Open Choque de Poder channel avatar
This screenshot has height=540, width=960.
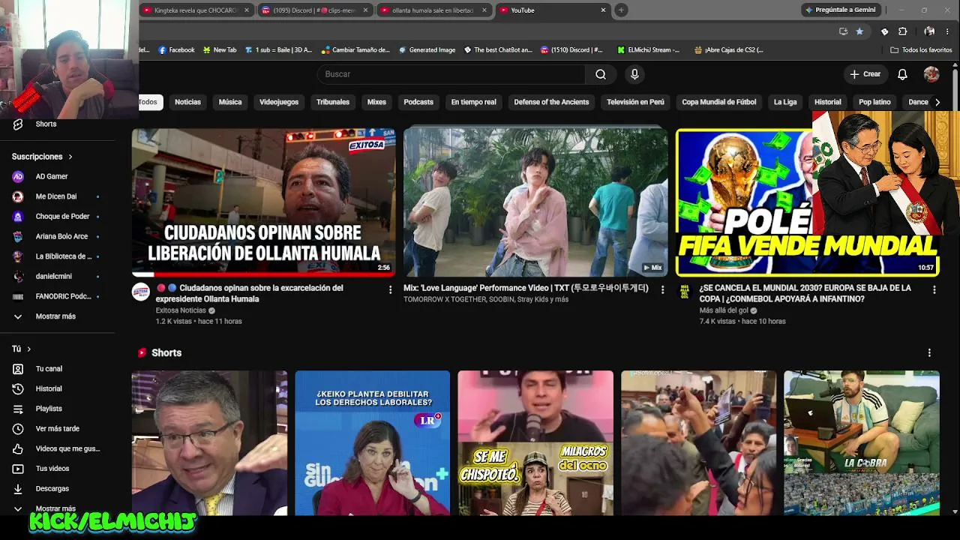coord(18,216)
